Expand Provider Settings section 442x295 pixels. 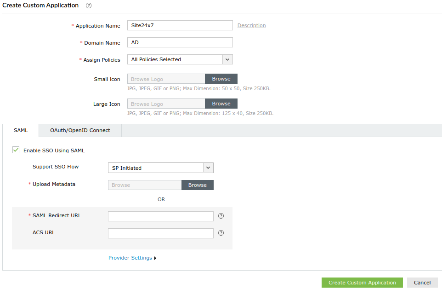(x=132, y=258)
